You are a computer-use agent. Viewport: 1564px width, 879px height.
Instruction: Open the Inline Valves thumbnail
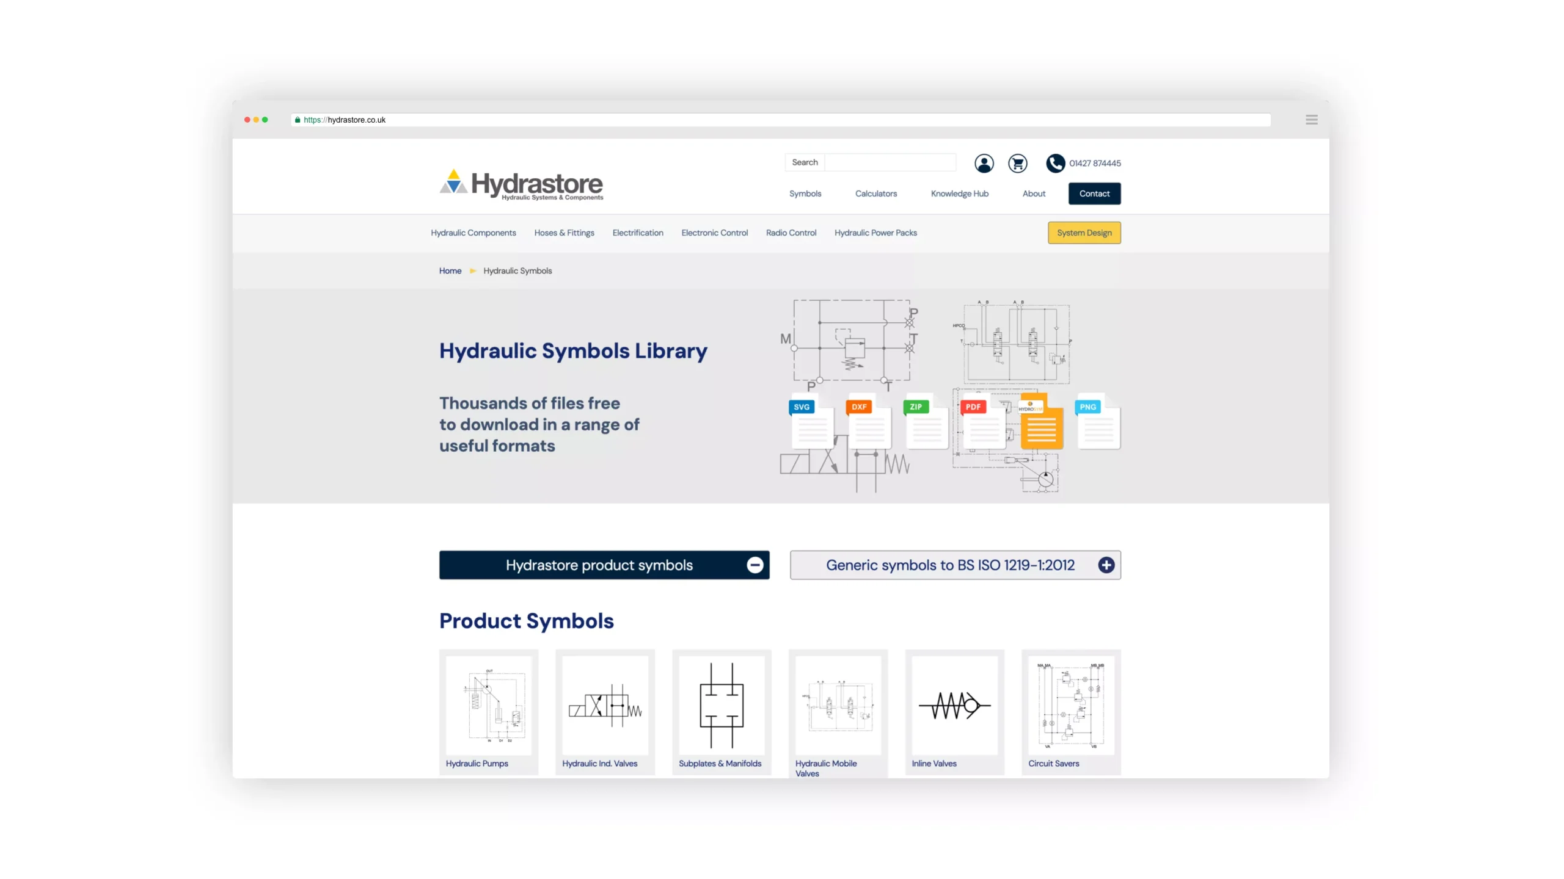click(954, 705)
